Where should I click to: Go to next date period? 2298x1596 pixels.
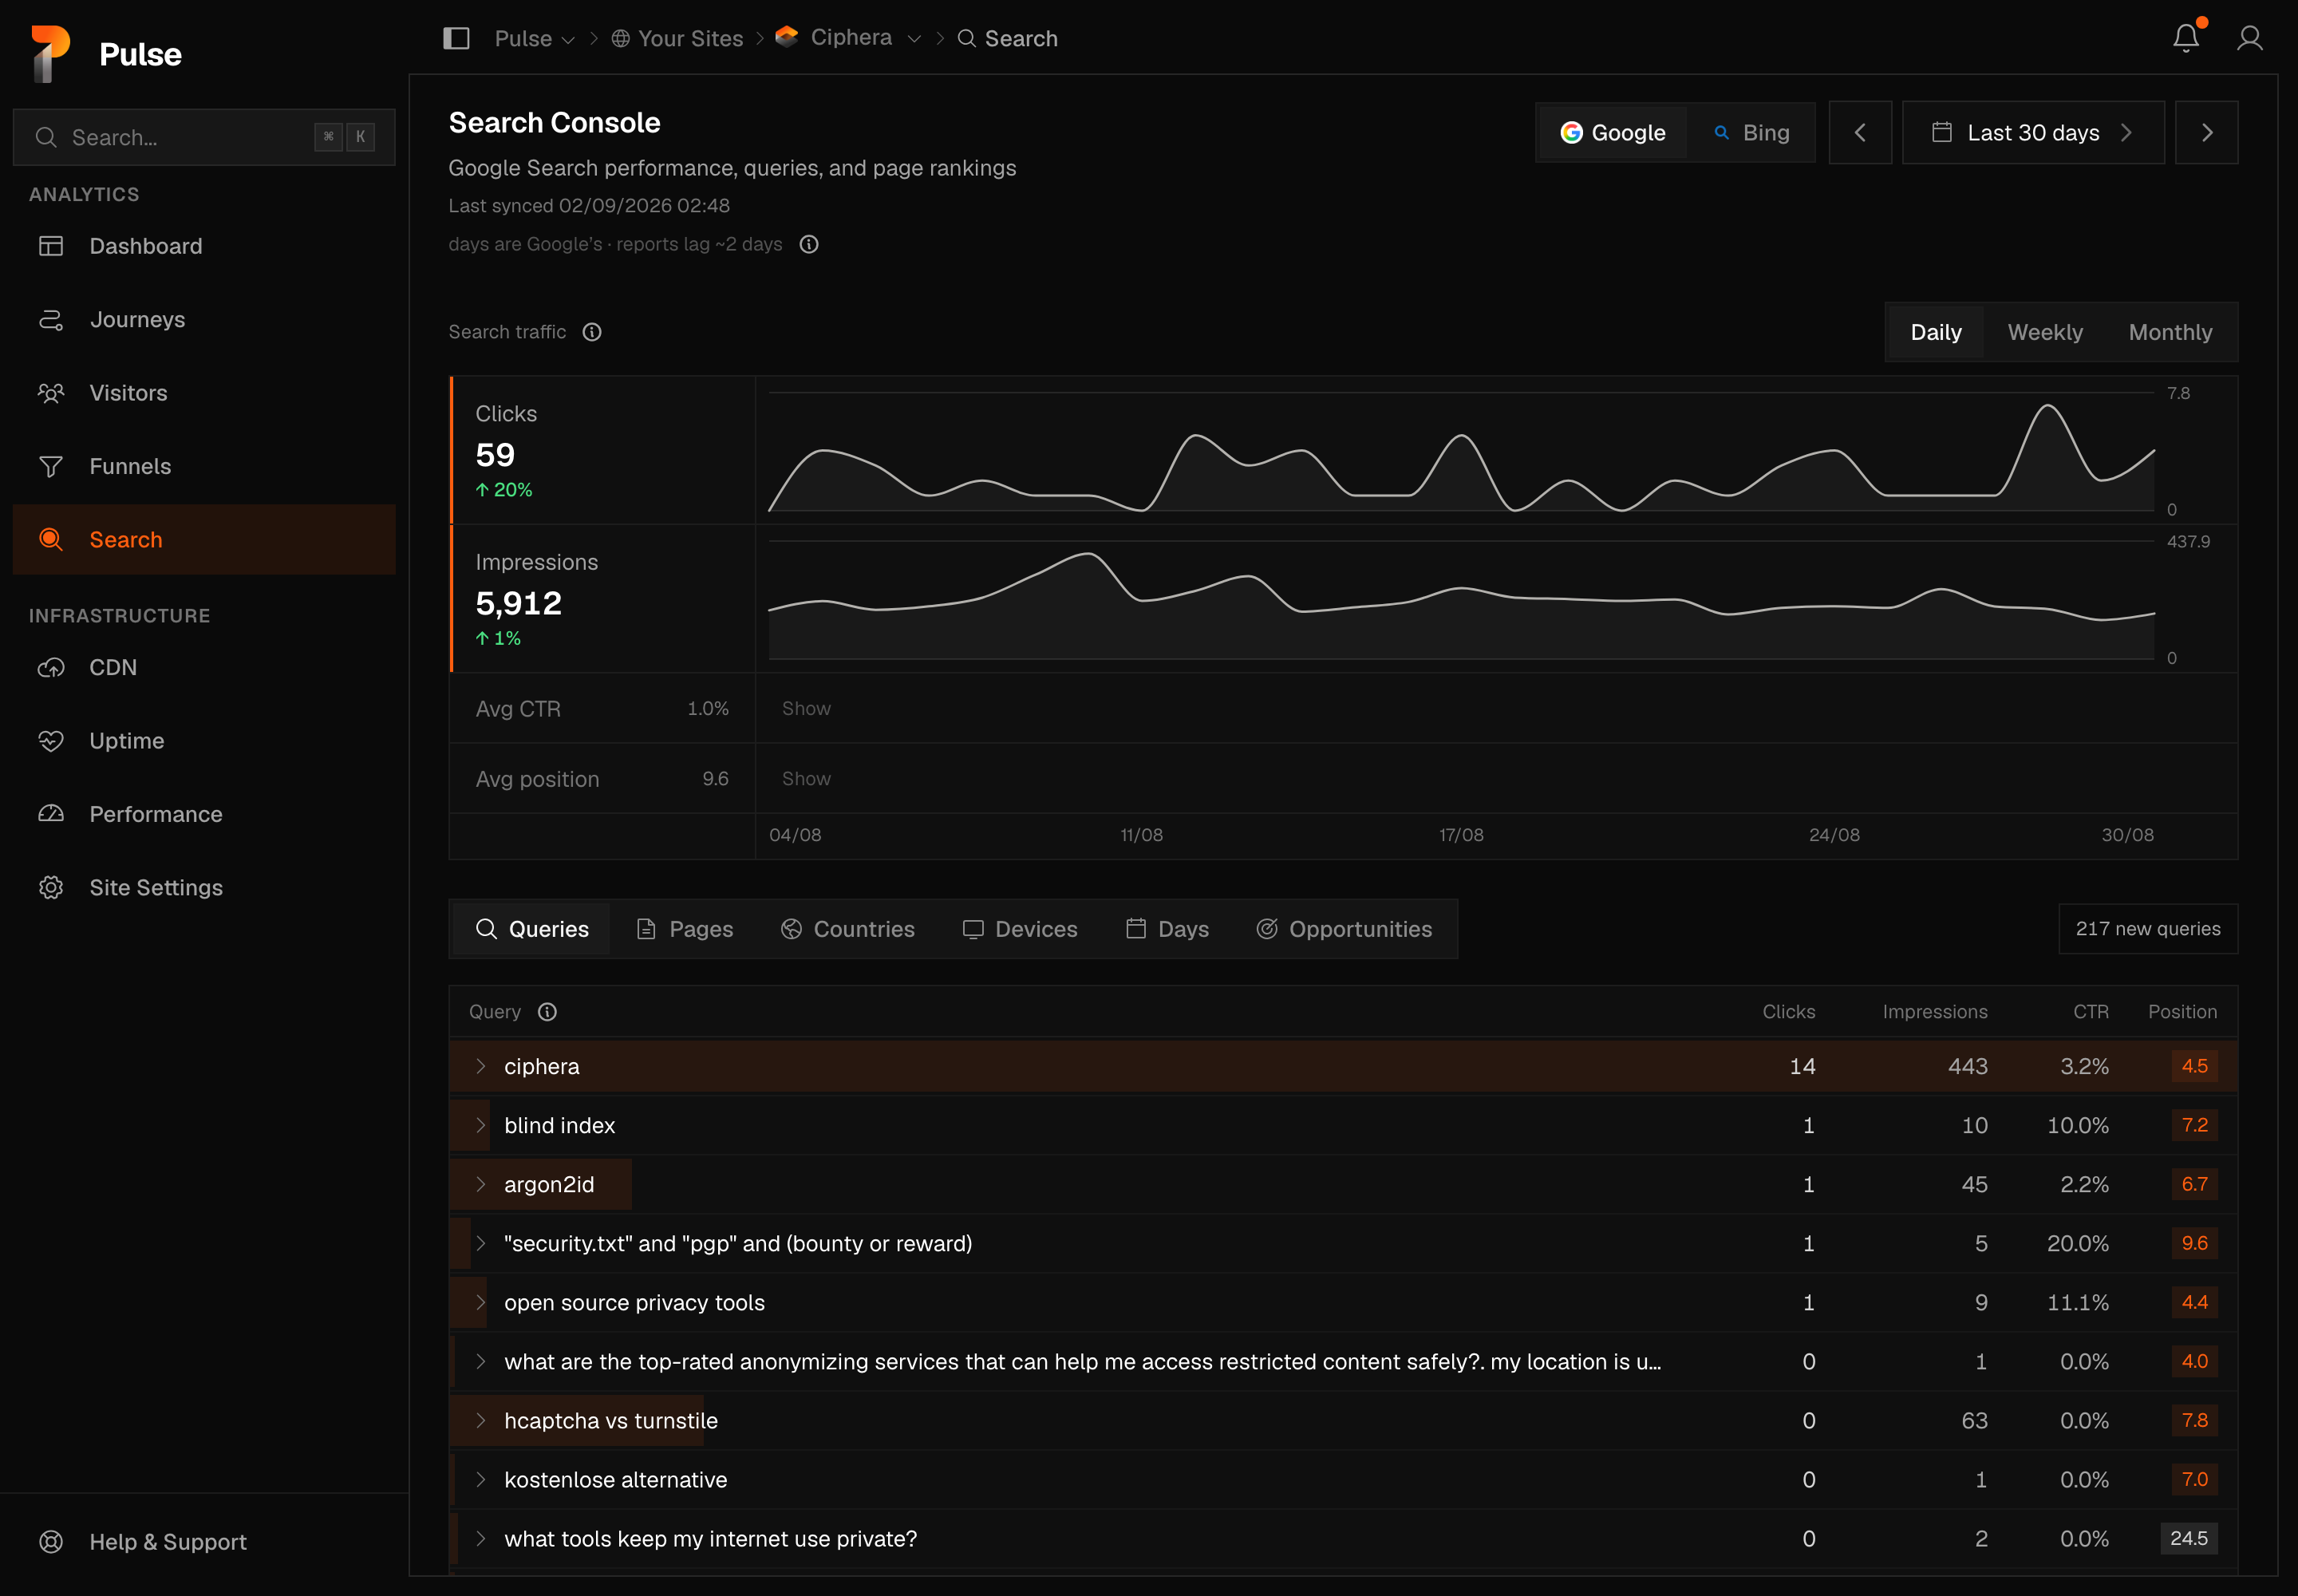coord(2206,132)
